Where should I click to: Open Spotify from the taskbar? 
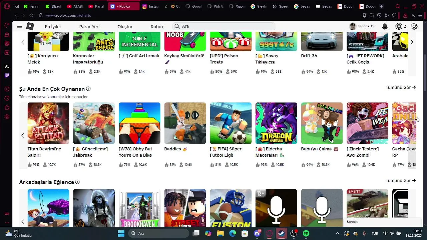(x=306, y=234)
